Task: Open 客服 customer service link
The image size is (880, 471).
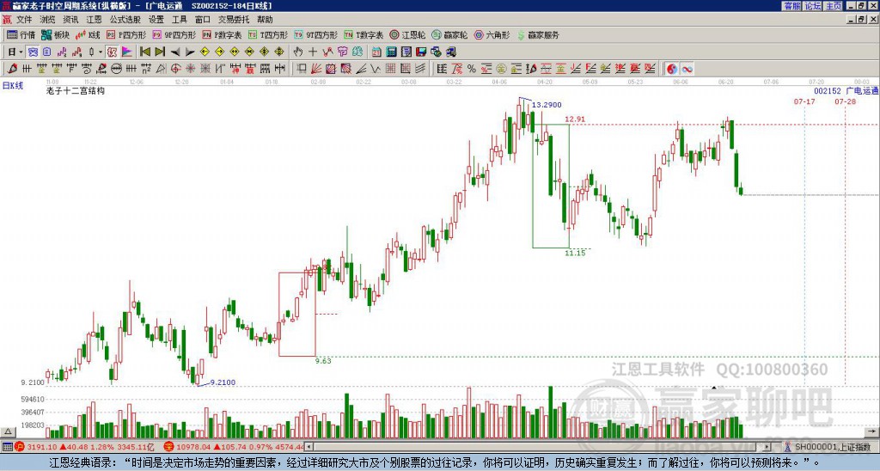Action: click(791, 6)
